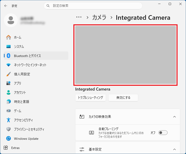The image size is (186, 154).
Task: Click the 無効にする button
Action: [x=123, y=98]
